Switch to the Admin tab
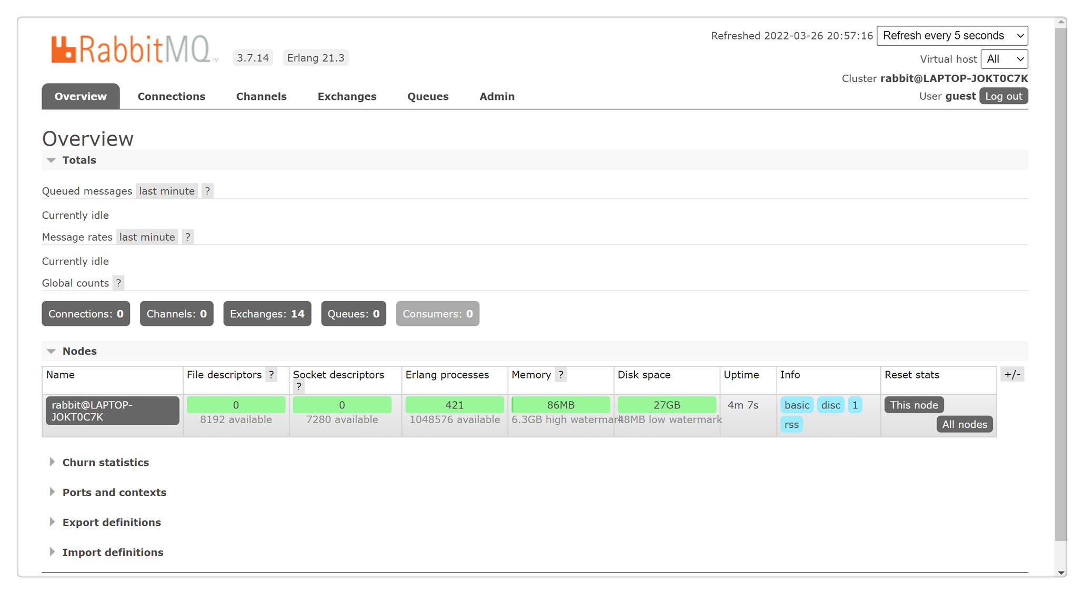Screen dimensions: 1084x594 click(497, 96)
